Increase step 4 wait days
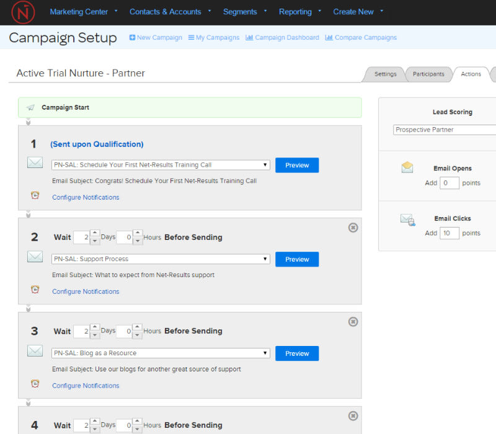 point(95,422)
